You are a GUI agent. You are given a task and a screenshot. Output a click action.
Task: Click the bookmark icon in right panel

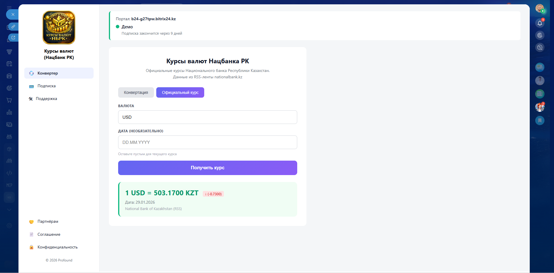pos(540,120)
